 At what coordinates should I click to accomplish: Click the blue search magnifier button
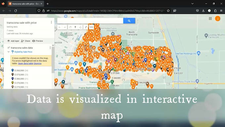coord(129,21)
